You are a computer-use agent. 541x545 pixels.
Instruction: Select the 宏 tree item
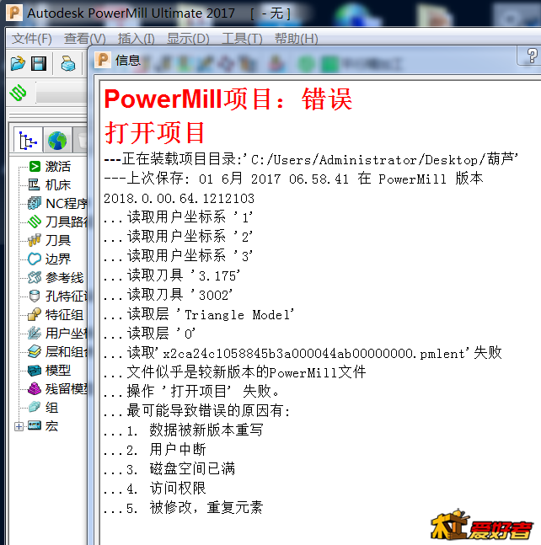(51, 425)
